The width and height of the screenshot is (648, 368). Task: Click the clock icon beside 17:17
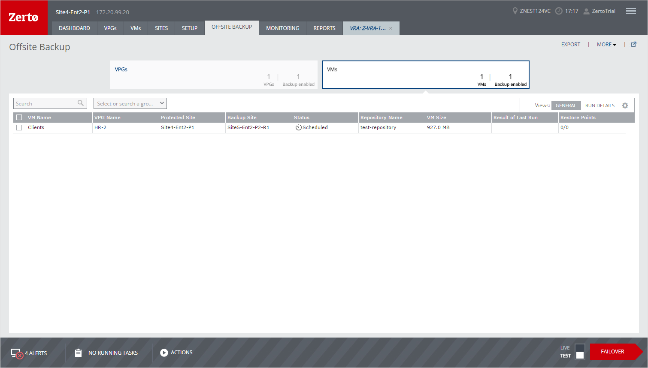559,11
